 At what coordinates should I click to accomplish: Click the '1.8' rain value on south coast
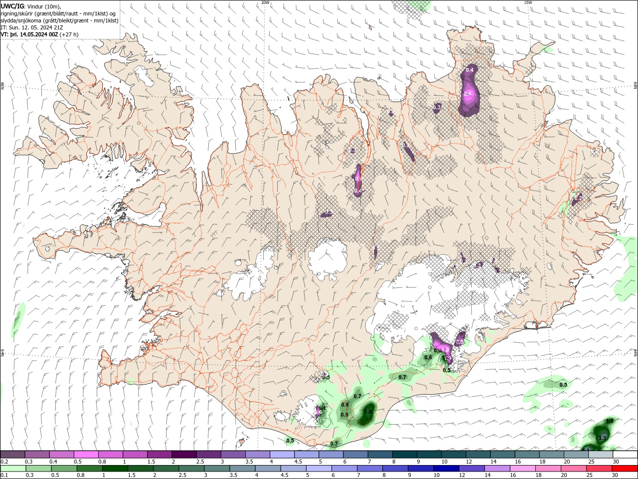coord(368,412)
